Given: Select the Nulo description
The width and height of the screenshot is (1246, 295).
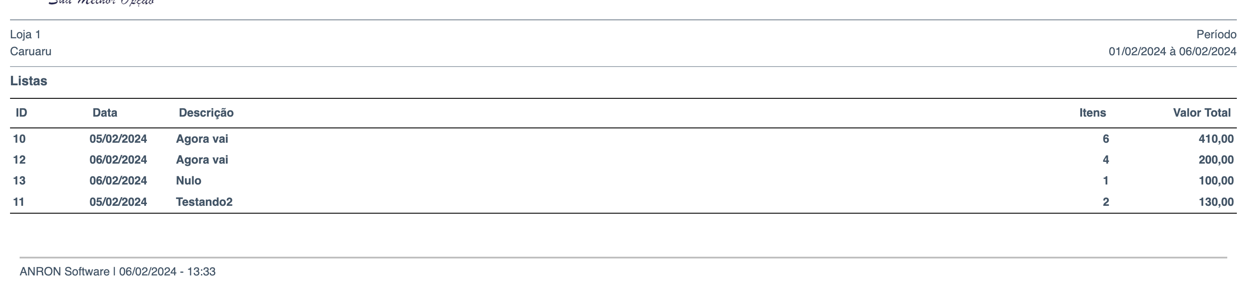Looking at the screenshot, I should click(189, 181).
